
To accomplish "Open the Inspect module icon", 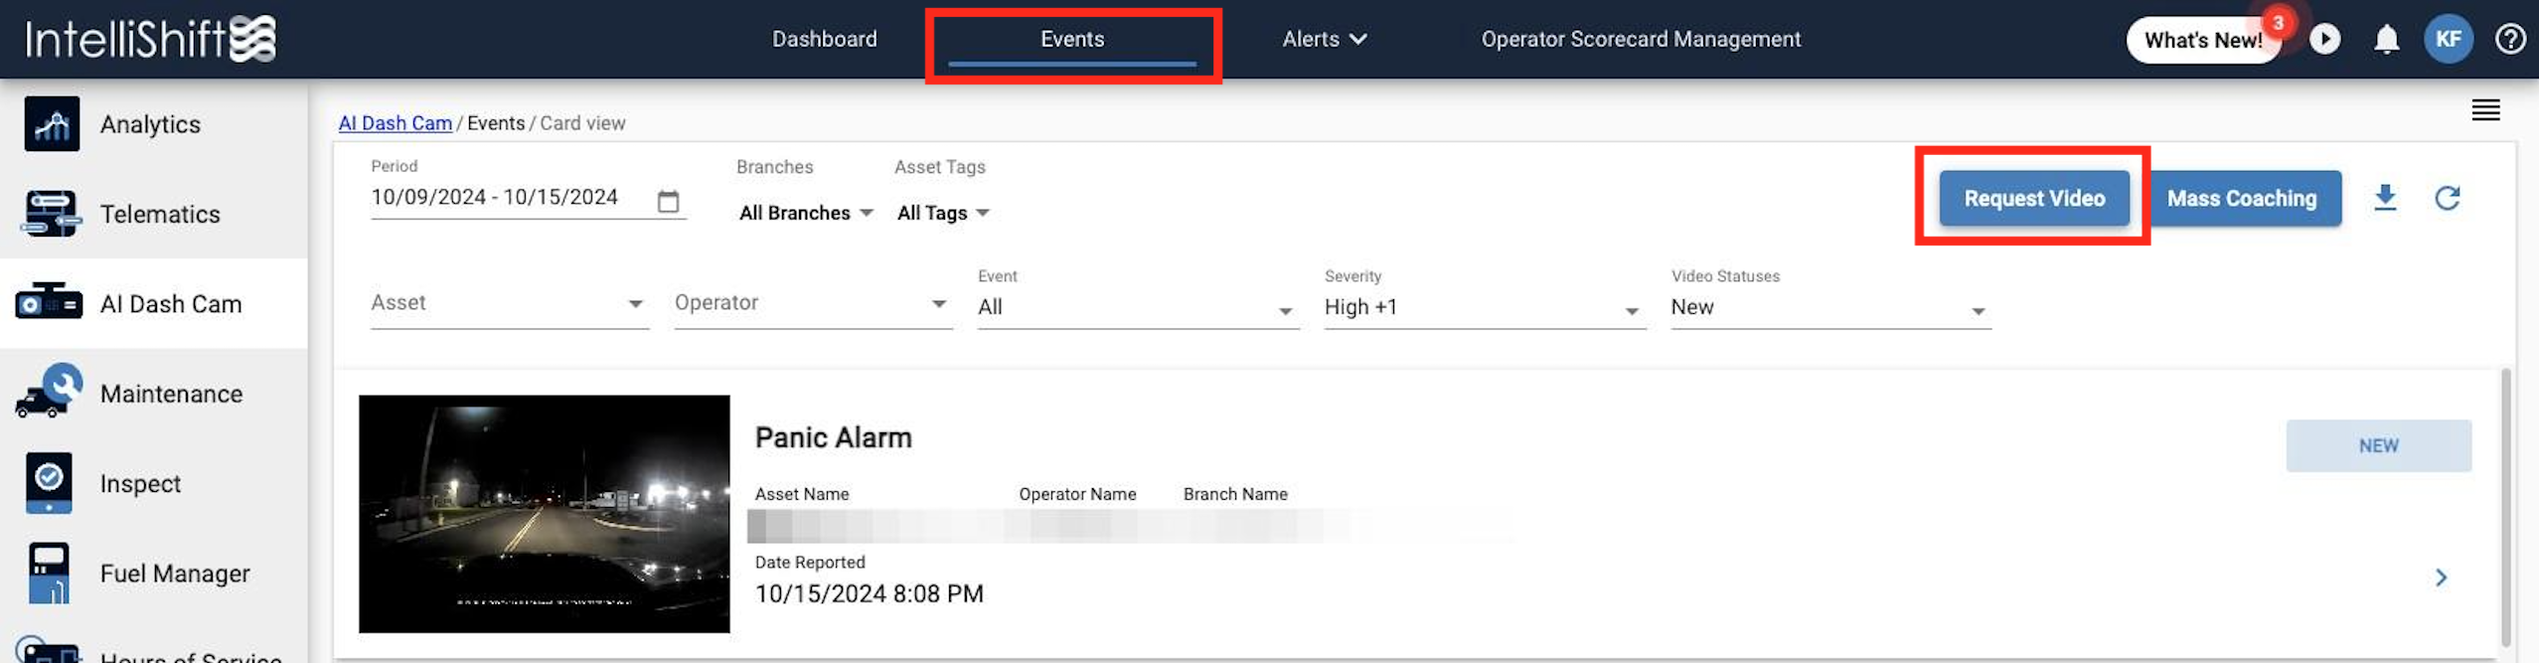I will (x=49, y=483).
